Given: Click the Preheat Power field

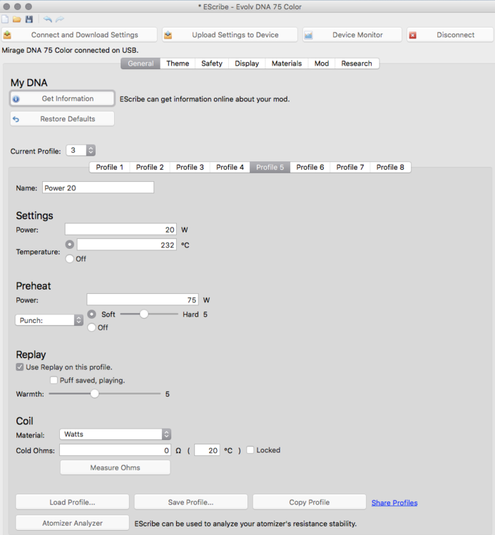Looking at the screenshot, I should (143, 300).
